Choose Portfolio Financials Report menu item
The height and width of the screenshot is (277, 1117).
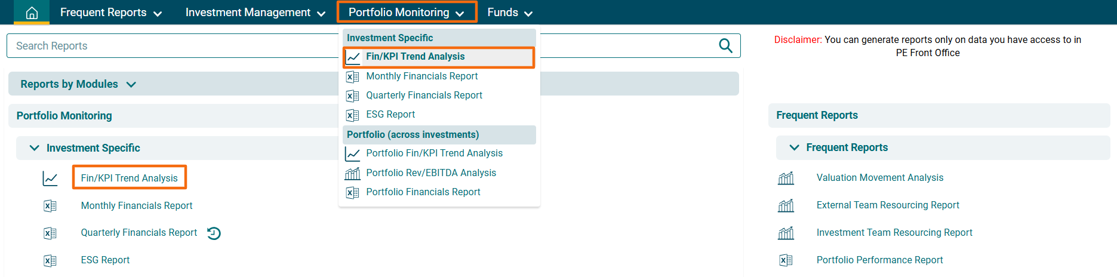coord(423,192)
